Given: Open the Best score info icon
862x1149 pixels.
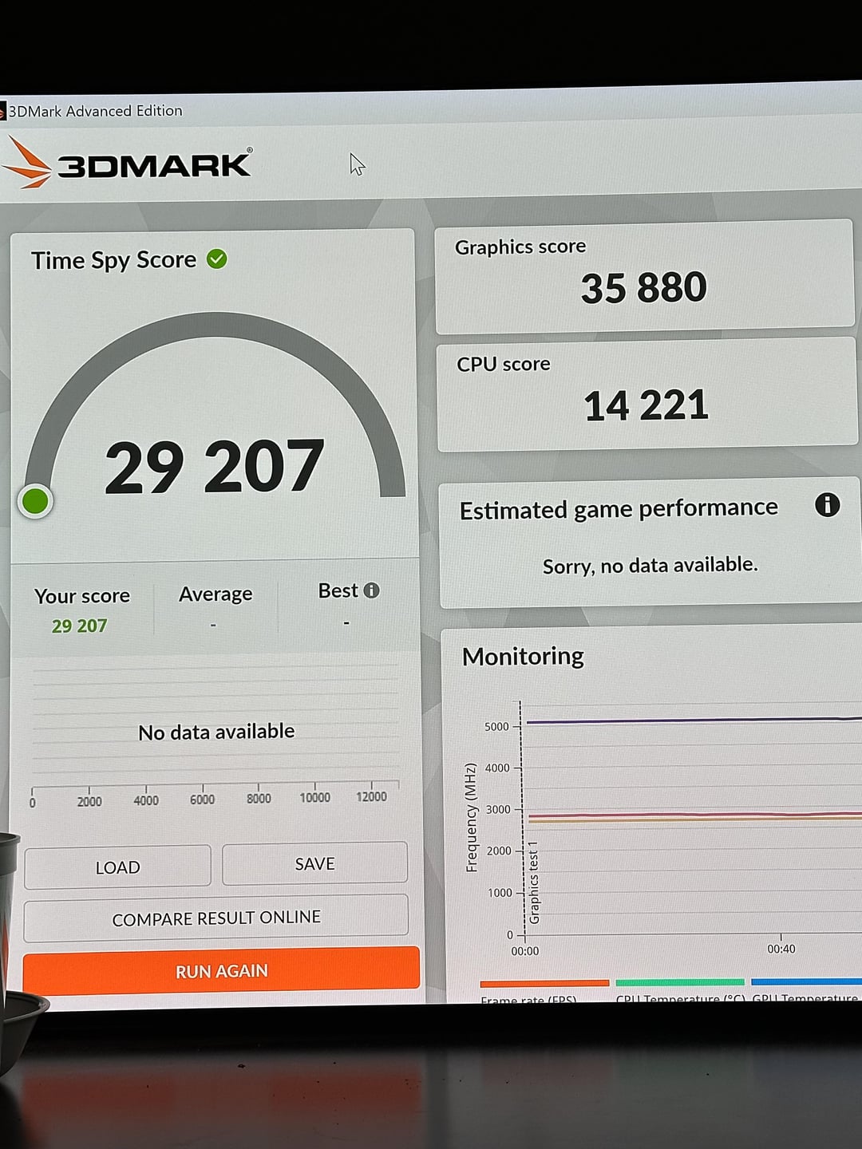Looking at the screenshot, I should coord(371,590).
